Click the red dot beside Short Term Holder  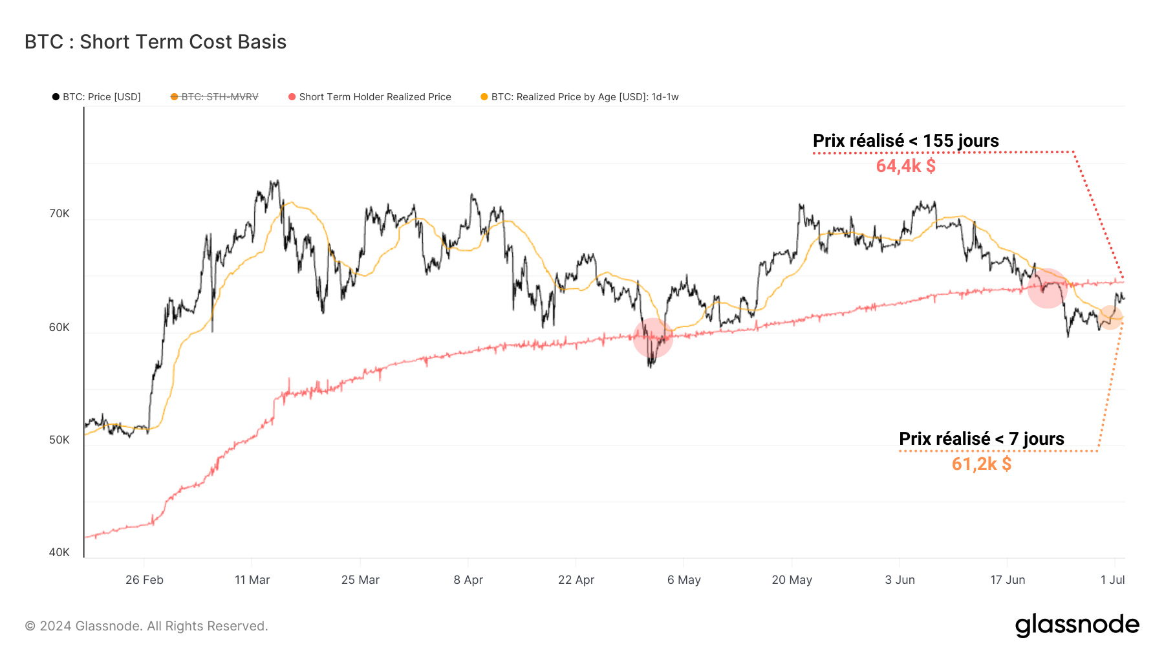tap(292, 97)
